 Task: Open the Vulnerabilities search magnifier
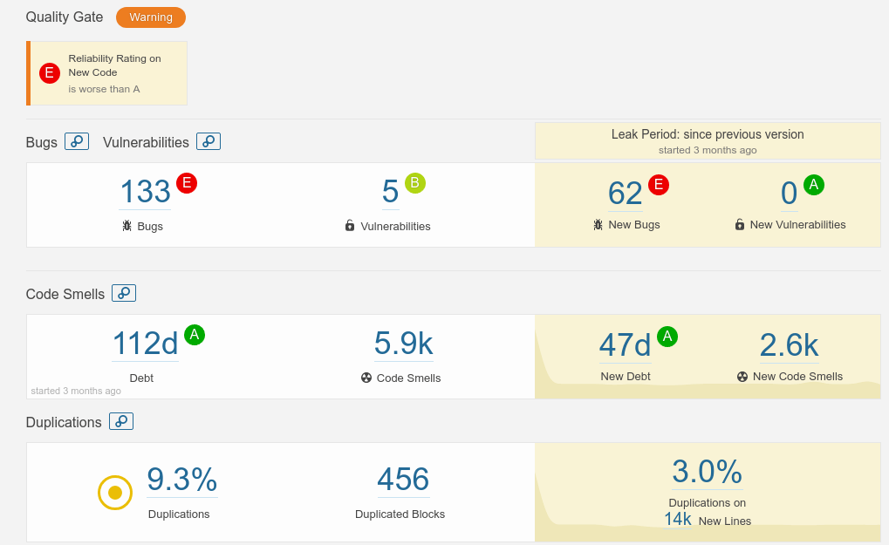coord(208,141)
